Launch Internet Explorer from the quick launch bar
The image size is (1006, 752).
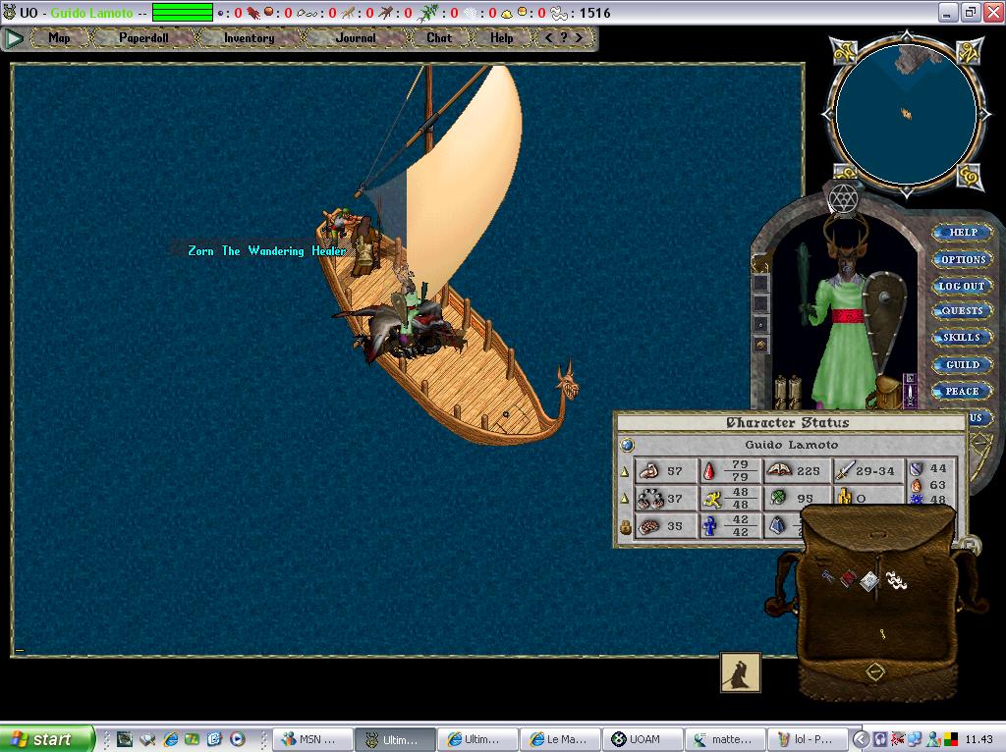pyautogui.click(x=171, y=739)
